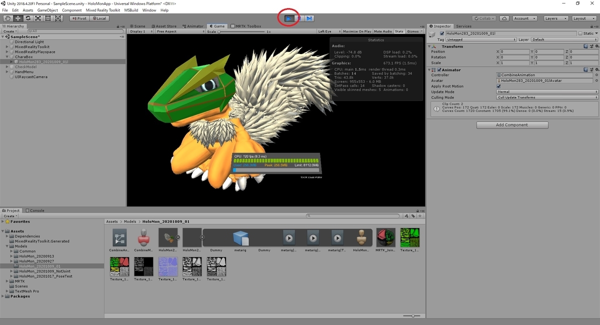The image size is (600, 325).
Task: Select the metarig prefab cube asset
Action: [240, 237]
